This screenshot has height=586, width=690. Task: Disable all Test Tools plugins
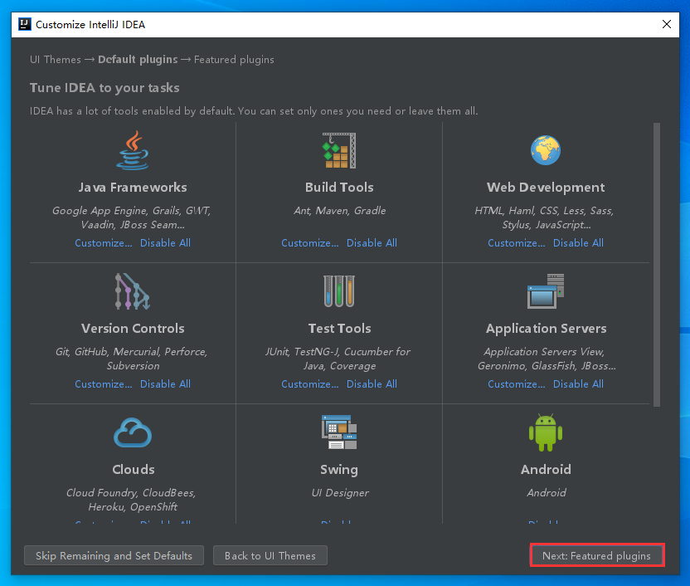click(372, 384)
